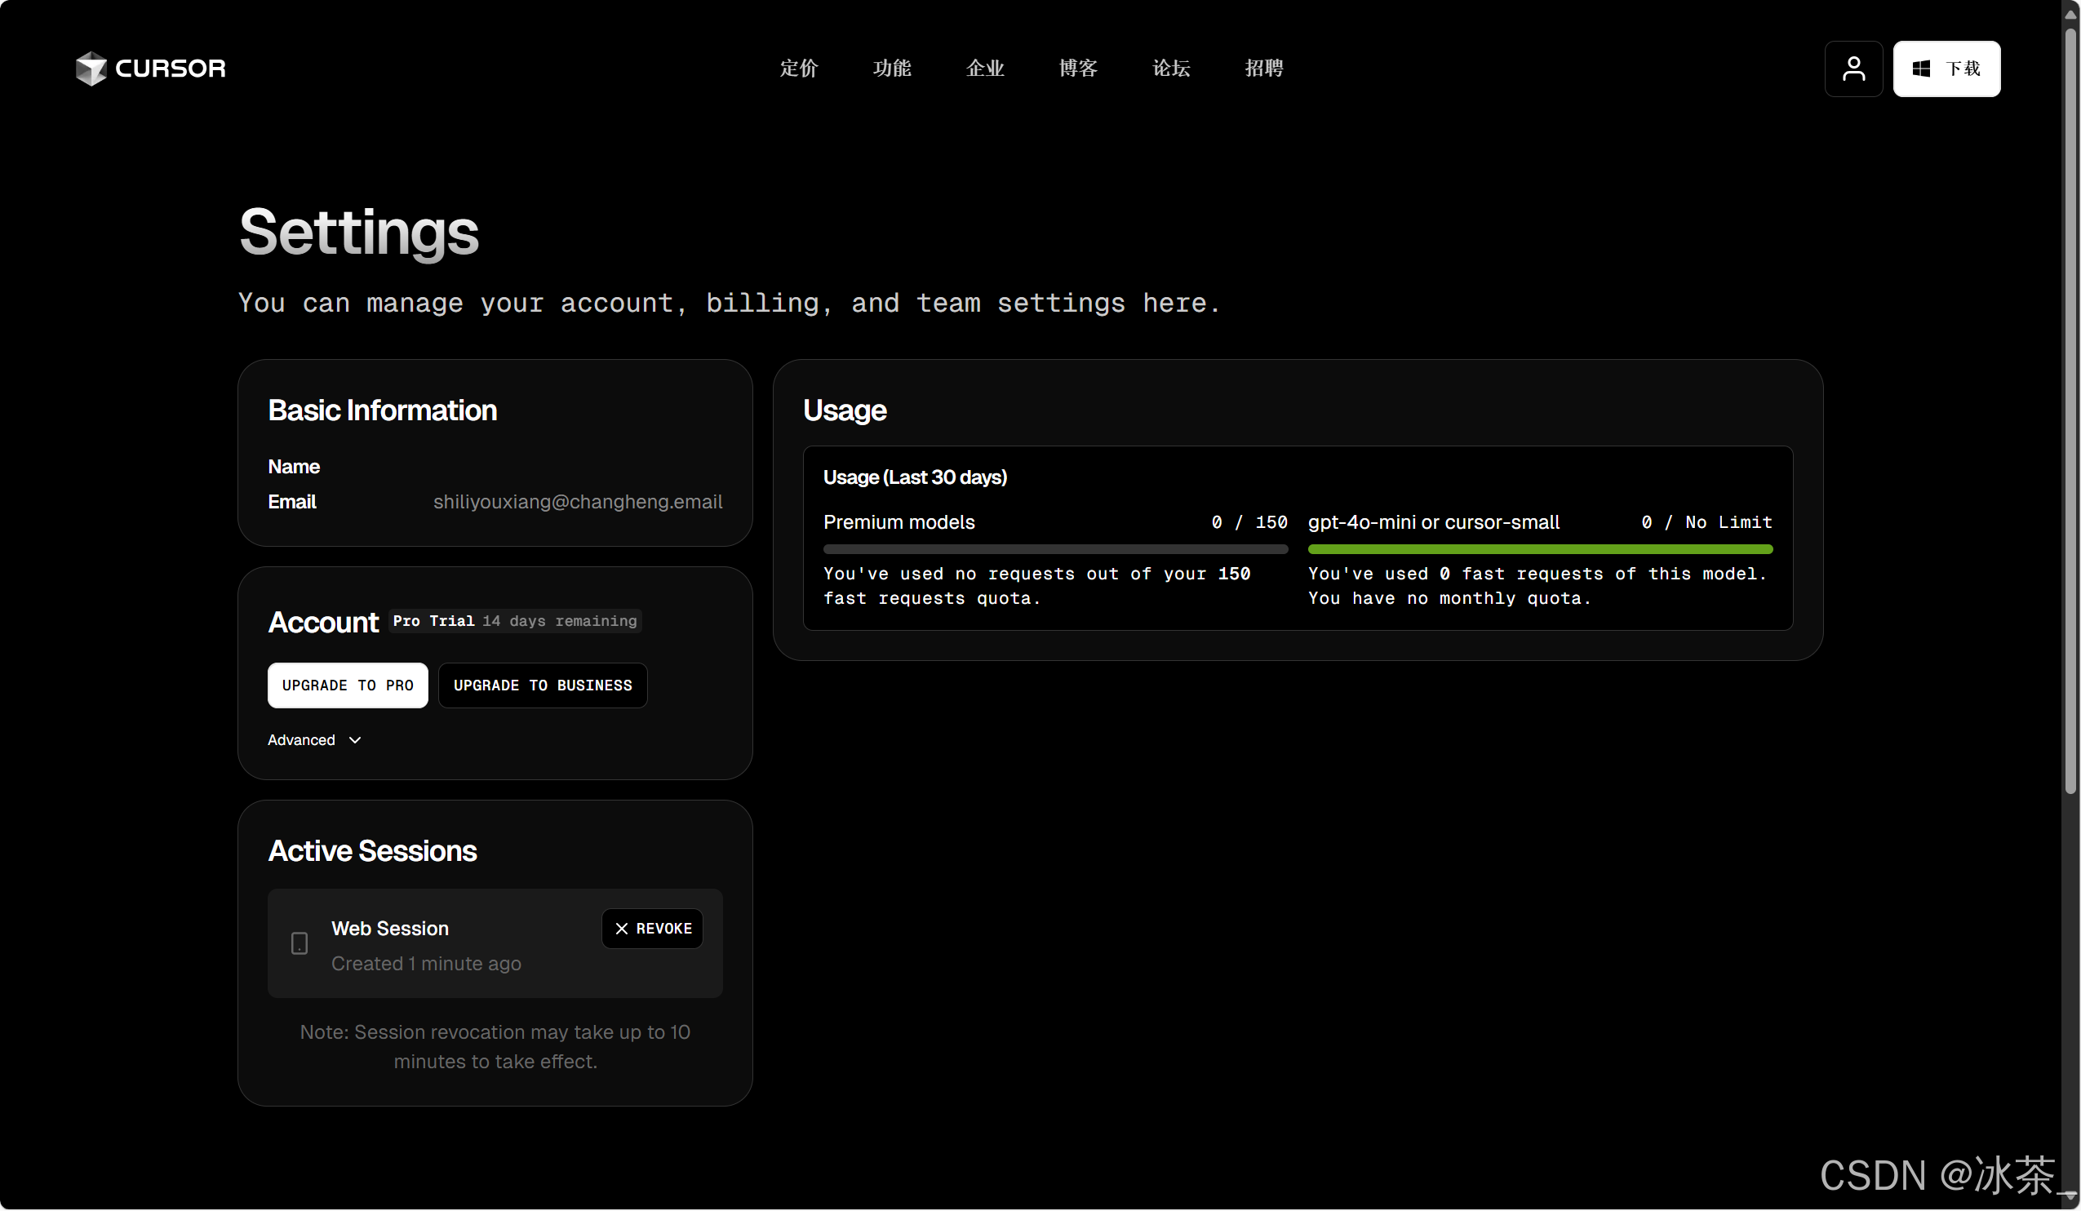This screenshot has width=2081, height=1211.
Task: Click the page vertical scrollbar thumb
Action: (2070, 413)
